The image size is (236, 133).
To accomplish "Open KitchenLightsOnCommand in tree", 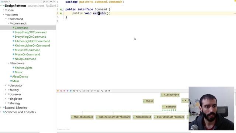I will (32, 45).
